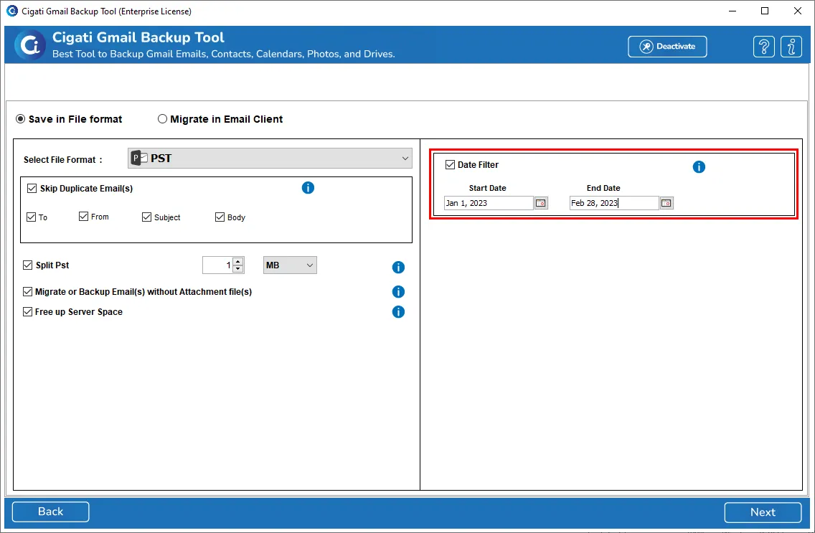Click the Start Date field Jan 1, 2023
Screen dimensions: 815x533
pyautogui.click(x=489, y=202)
